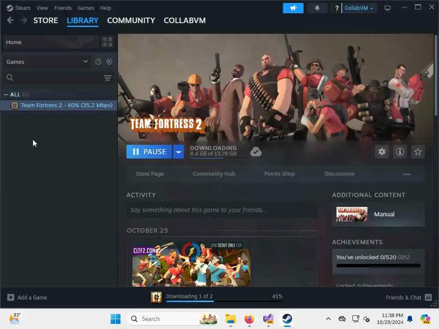Open the Manual additional content item

[x=378, y=214]
